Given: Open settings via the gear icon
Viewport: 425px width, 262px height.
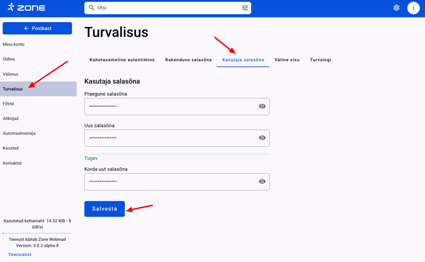Looking at the screenshot, I should (396, 8).
